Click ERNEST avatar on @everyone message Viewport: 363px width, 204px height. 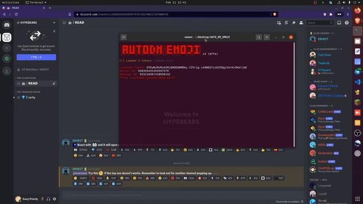coord(66,171)
